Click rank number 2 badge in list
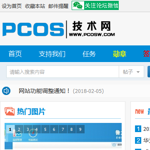Image resolution: width=150 pixels, height=150 pixels. [x=138, y=140]
